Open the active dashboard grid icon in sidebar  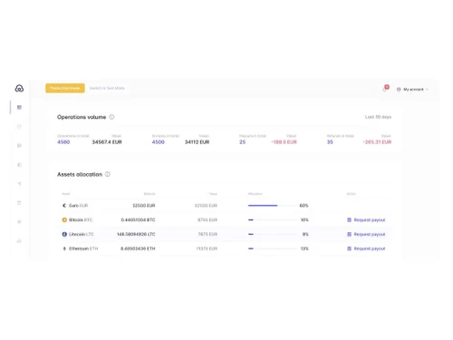click(19, 107)
